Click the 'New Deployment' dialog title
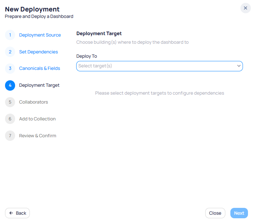253x224 pixels. pyautogui.click(x=32, y=9)
